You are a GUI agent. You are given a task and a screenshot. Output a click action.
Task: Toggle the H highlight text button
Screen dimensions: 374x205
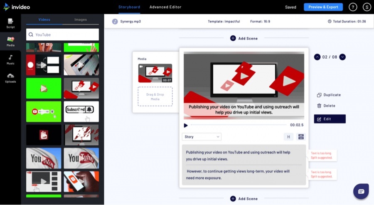click(x=288, y=137)
